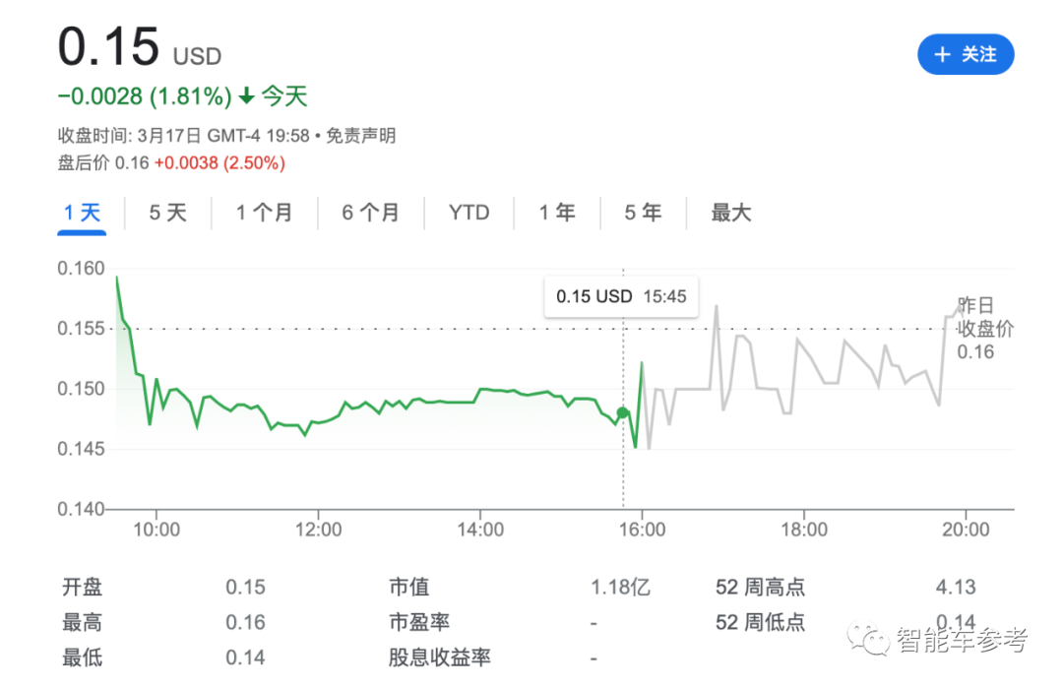The width and height of the screenshot is (1063, 687).
Task: Select the 1年 time range
Action: tap(556, 213)
